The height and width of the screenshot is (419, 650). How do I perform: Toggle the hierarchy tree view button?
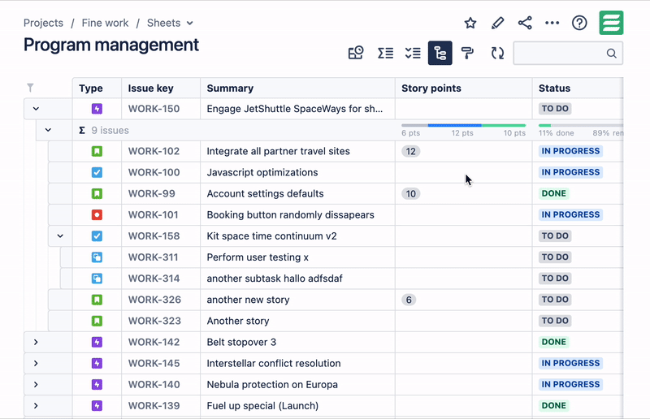click(440, 53)
